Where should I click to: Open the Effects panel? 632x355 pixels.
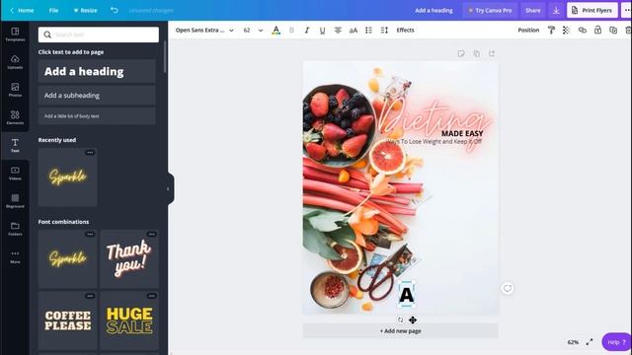pyautogui.click(x=405, y=31)
